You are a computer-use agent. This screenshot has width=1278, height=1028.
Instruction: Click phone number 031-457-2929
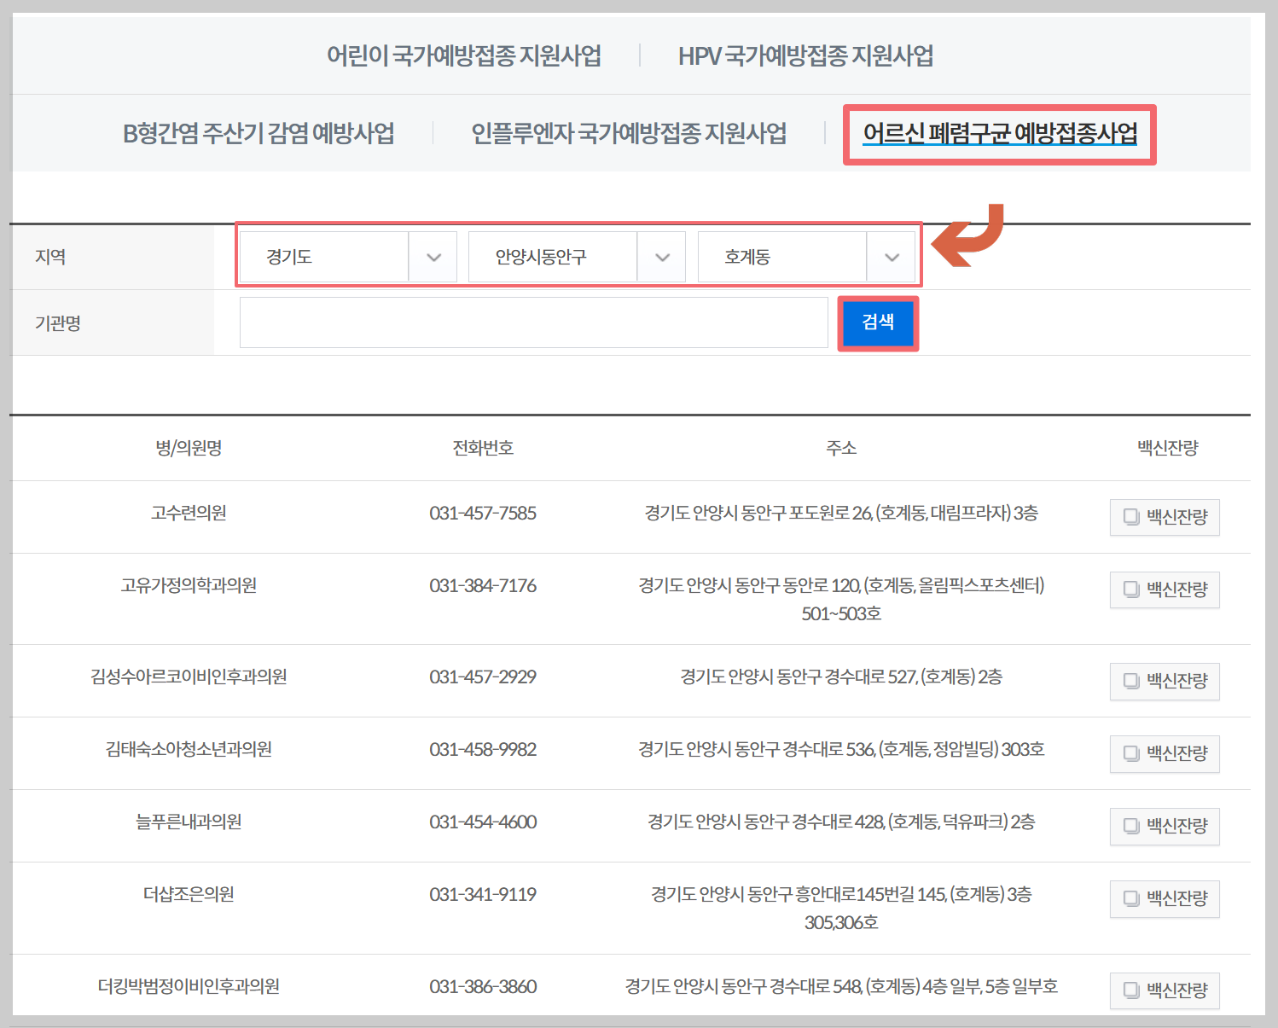(483, 677)
